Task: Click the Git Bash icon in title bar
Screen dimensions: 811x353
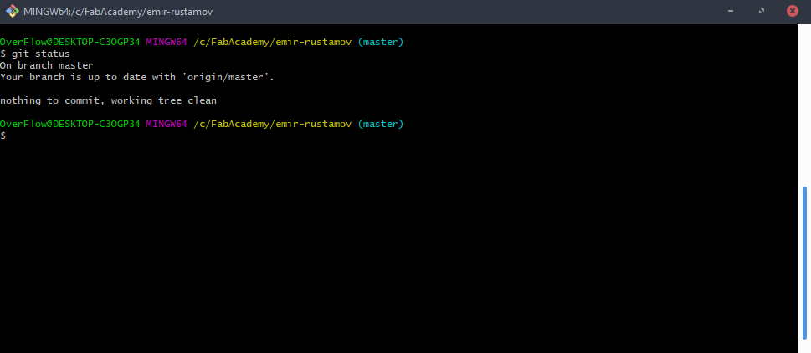Action: coord(13,12)
